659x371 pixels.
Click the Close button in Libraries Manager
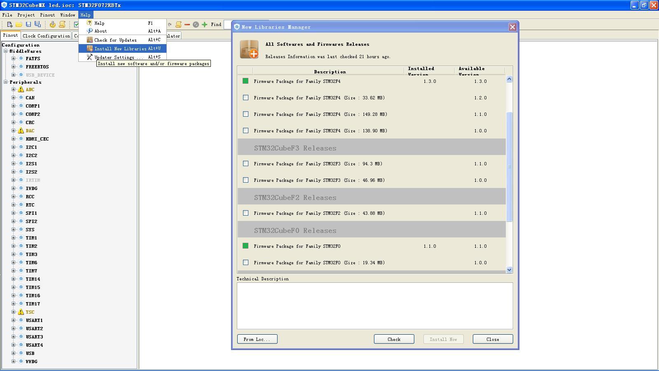[x=493, y=339]
